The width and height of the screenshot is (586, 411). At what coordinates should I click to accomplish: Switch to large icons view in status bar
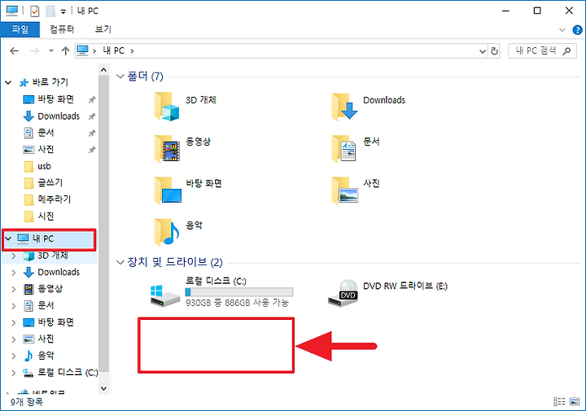pos(575,402)
